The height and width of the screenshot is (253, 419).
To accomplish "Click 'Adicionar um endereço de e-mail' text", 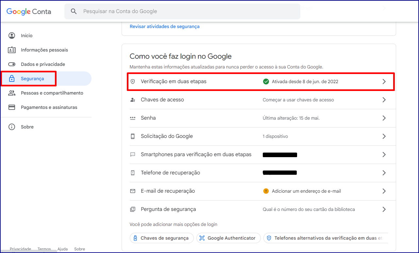I will click(306, 191).
